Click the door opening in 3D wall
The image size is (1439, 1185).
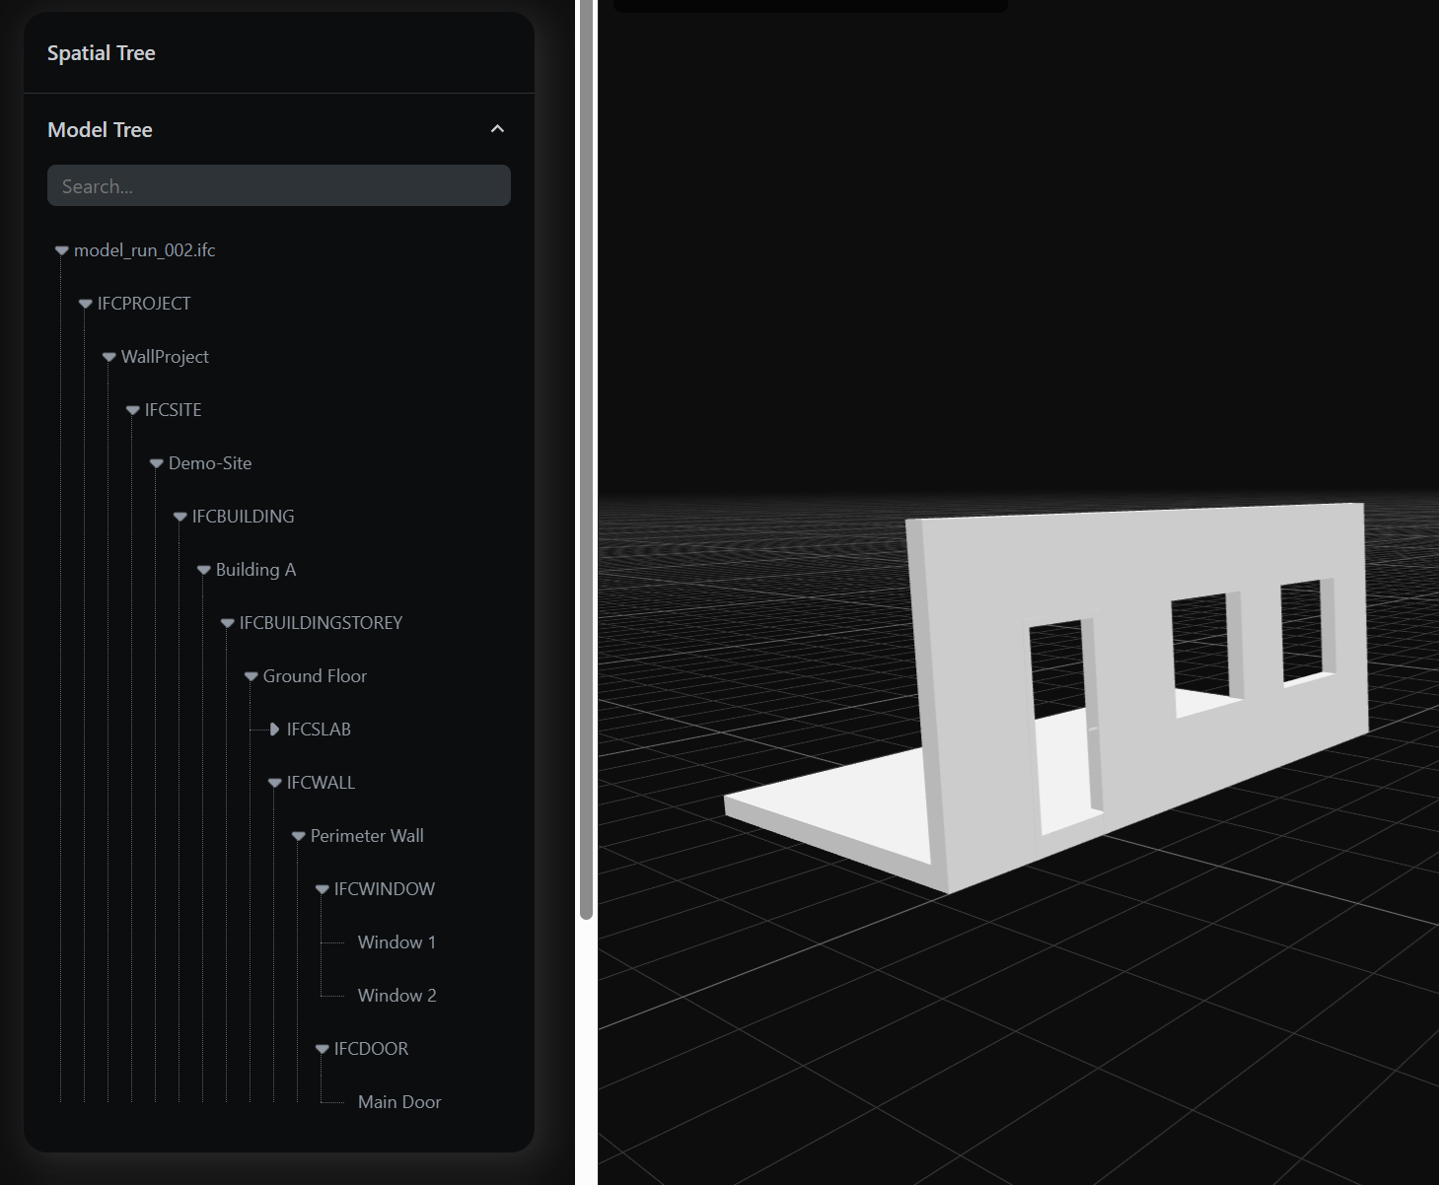point(1062,730)
